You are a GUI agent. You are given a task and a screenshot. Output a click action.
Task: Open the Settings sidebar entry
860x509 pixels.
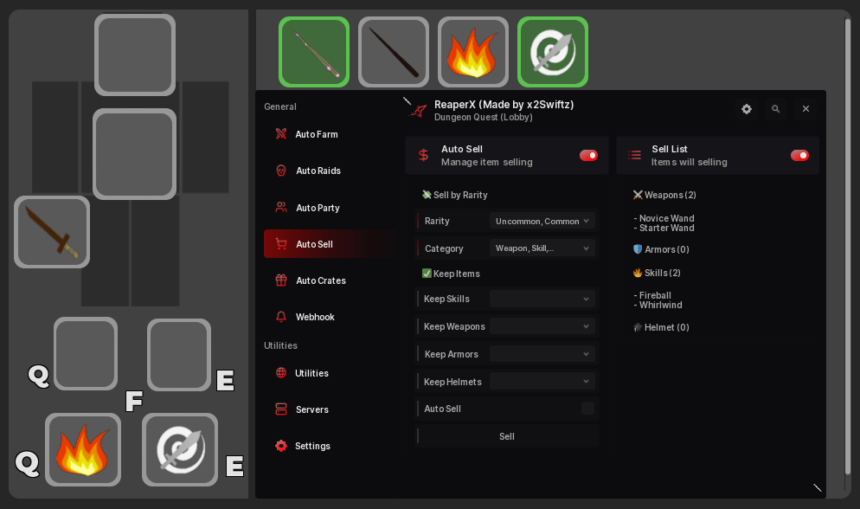click(330, 446)
